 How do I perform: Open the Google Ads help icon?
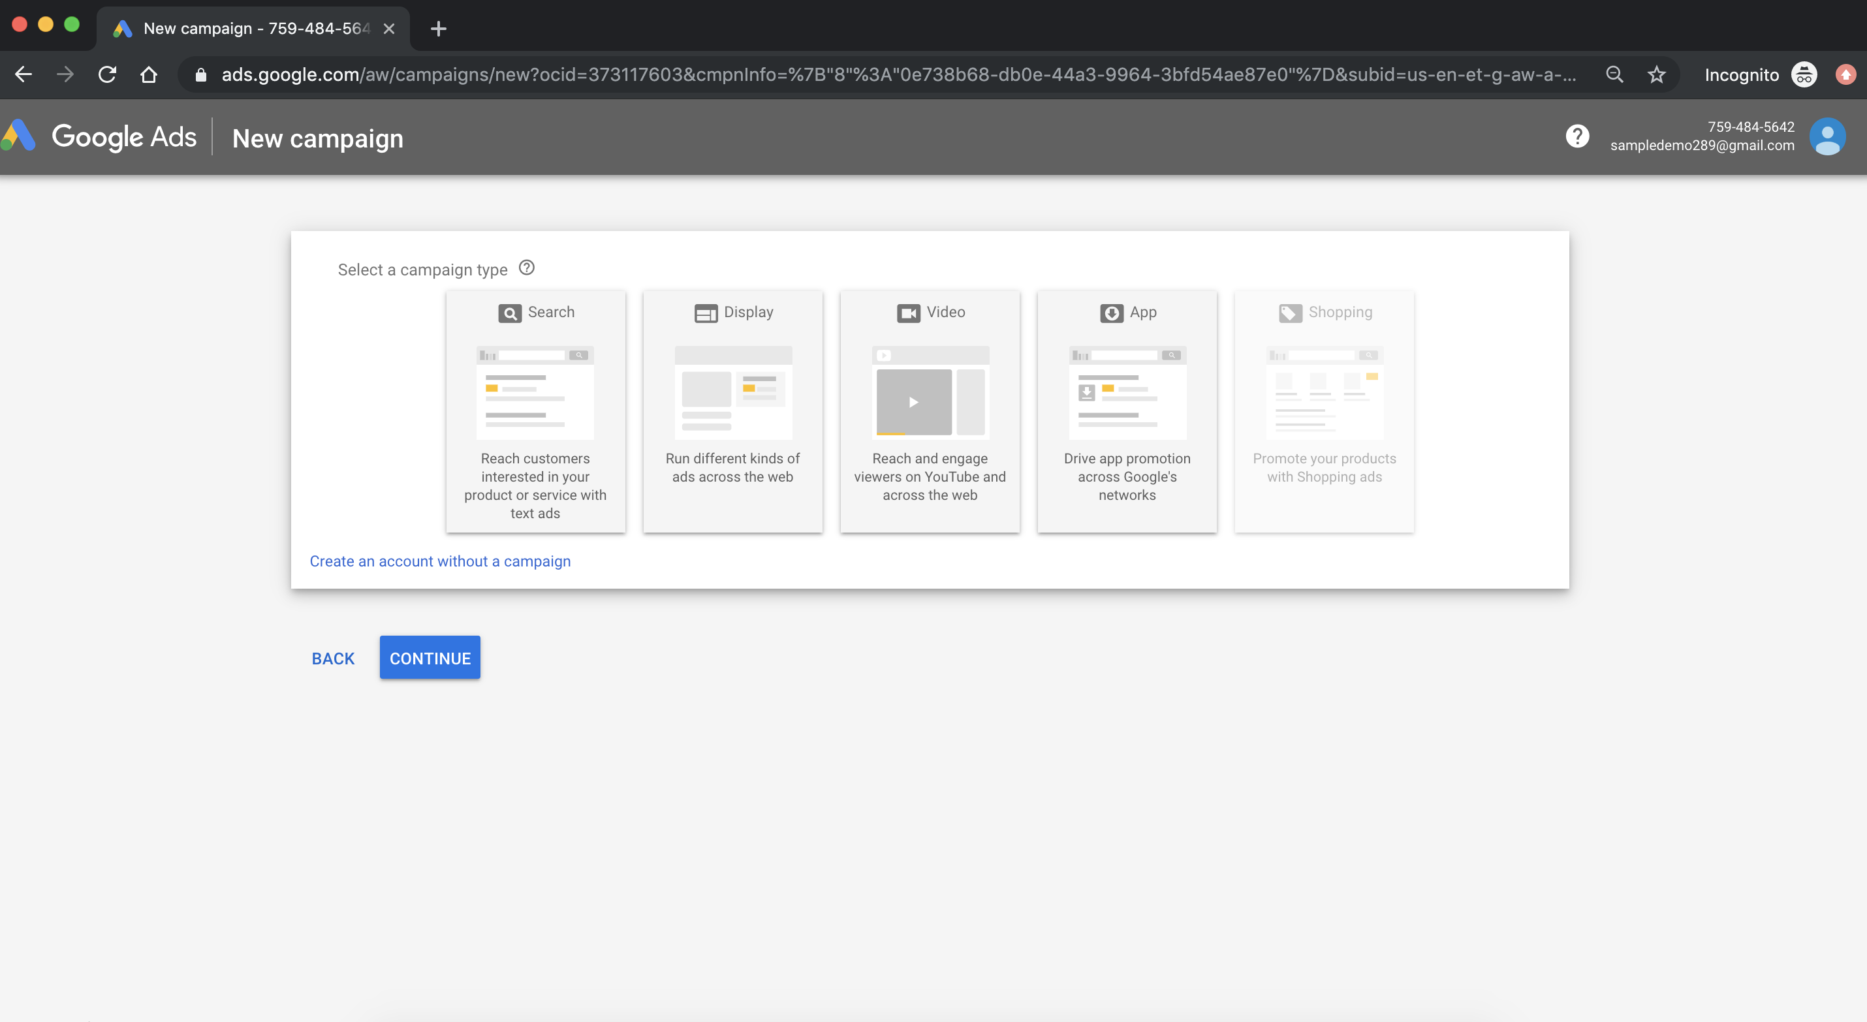pyautogui.click(x=1577, y=136)
